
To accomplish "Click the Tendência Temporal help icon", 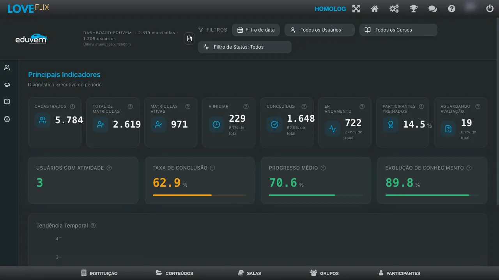I will 93,226.
